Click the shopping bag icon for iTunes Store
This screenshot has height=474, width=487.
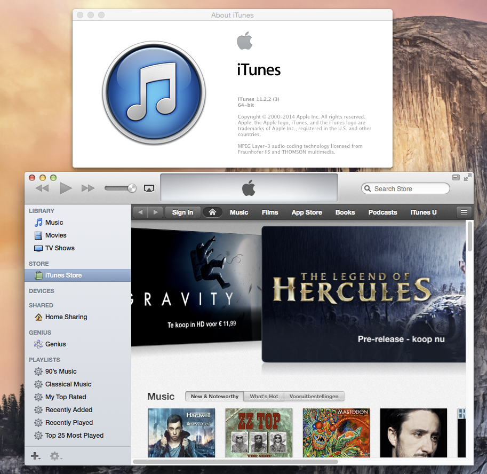pos(38,275)
